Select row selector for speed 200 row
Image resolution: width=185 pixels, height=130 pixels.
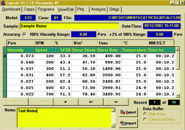tap(5, 62)
